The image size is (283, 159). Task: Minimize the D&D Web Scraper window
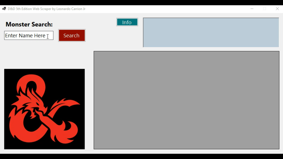pos(252,9)
